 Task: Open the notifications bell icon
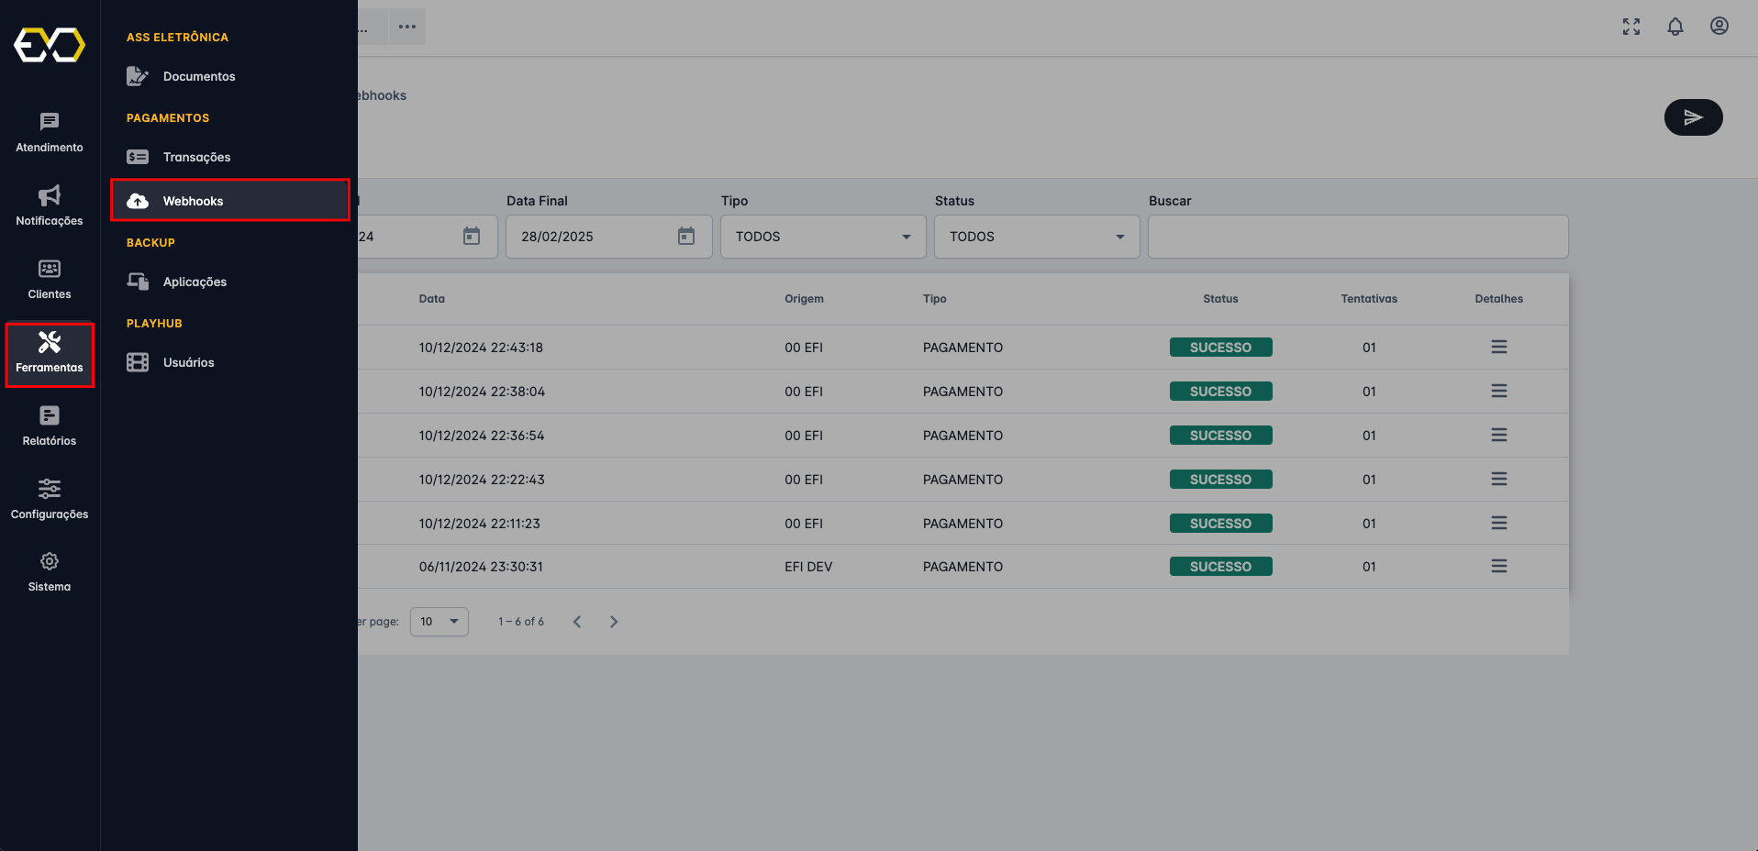click(1675, 27)
